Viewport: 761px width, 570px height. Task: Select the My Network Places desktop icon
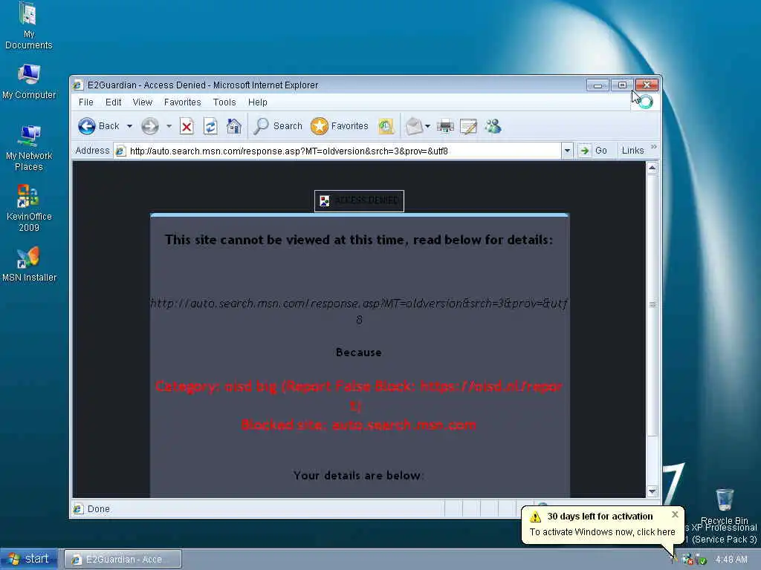(x=29, y=148)
